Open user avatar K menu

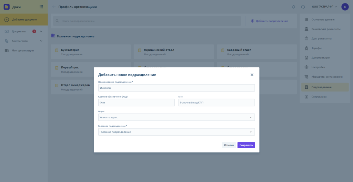click(x=345, y=7)
